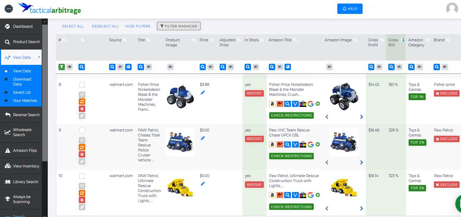Click the Y lookup icon in row 10
Viewport: 461px width, 217px height.
point(295,195)
